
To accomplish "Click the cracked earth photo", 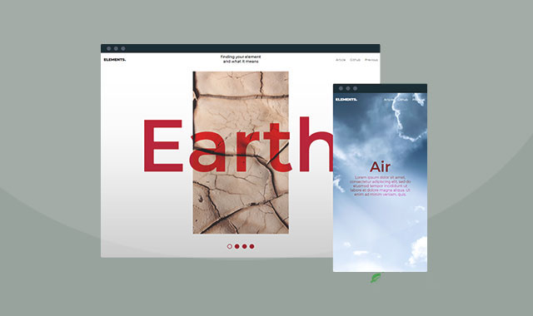I will click(241, 152).
